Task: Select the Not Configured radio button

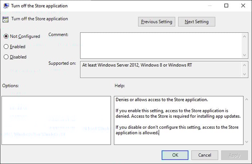Action: click(x=6, y=36)
